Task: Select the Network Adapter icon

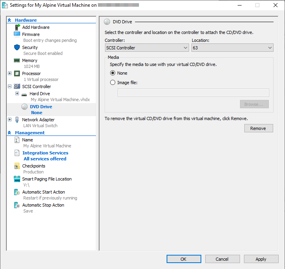Action: (17, 120)
